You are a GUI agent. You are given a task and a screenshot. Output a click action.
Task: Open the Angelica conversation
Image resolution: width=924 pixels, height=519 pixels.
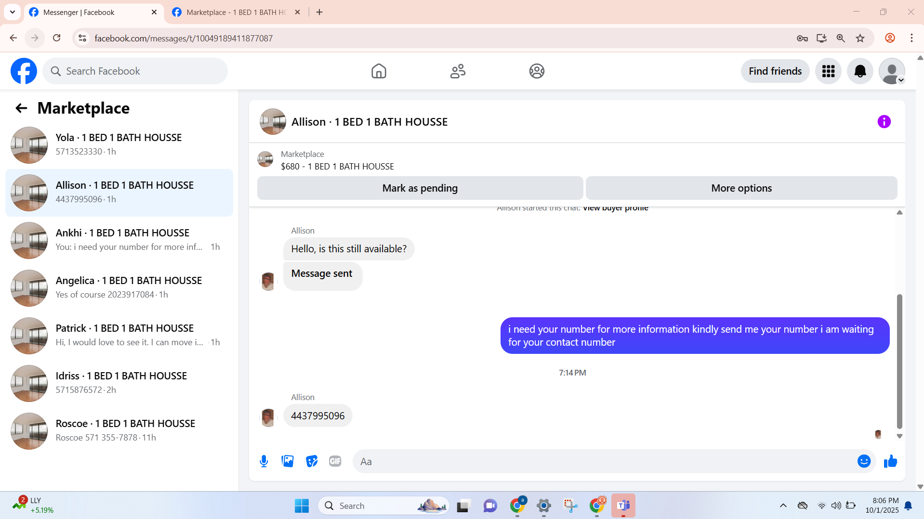(x=119, y=288)
